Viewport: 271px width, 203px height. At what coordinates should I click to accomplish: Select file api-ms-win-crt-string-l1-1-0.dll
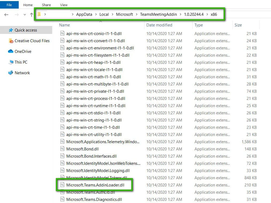coord(94,120)
